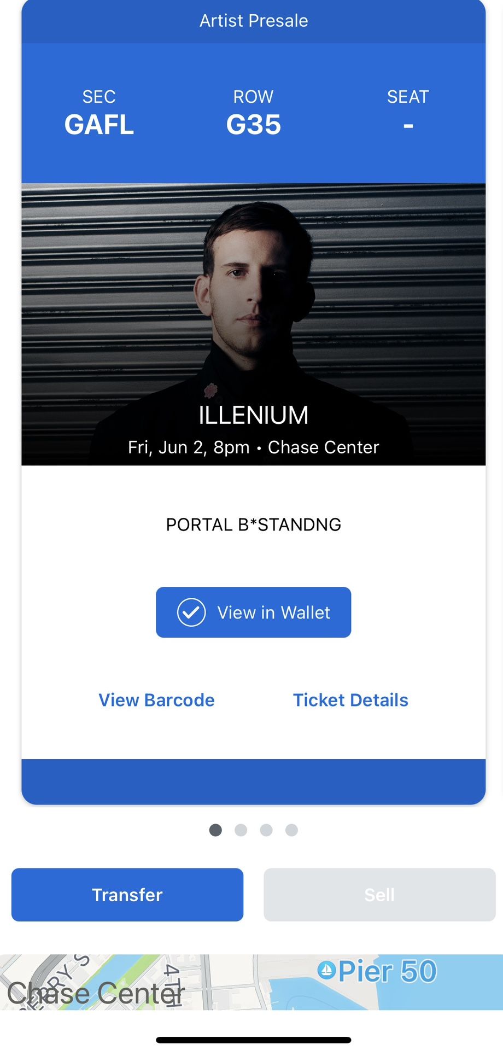Image resolution: width=503 pixels, height=1050 pixels.
Task: Click the SEC GAFL section indicator
Action: tap(99, 112)
